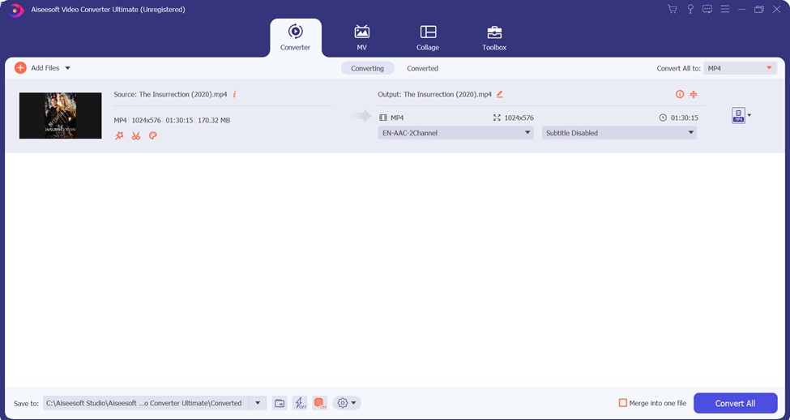Screen dimensions: 790x420
Task: Click the compress video icon beside output info
Action: [694, 94]
